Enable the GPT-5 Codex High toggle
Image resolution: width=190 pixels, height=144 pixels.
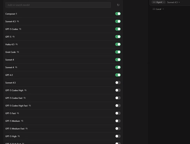point(118,90)
